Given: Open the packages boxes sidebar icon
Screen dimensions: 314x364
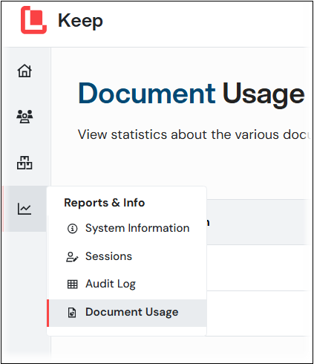Looking at the screenshot, I should click(24, 163).
